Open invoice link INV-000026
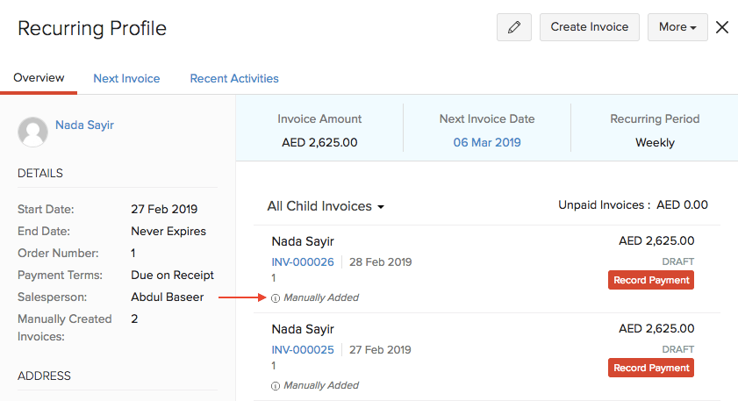This screenshot has width=738, height=401. (303, 262)
